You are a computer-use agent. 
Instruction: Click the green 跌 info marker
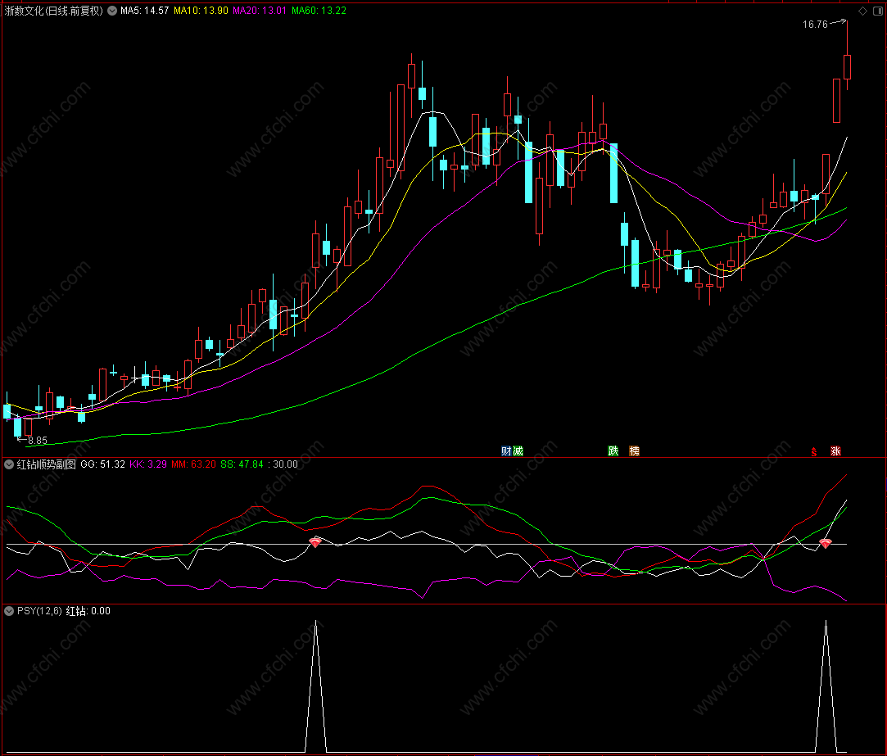613,451
